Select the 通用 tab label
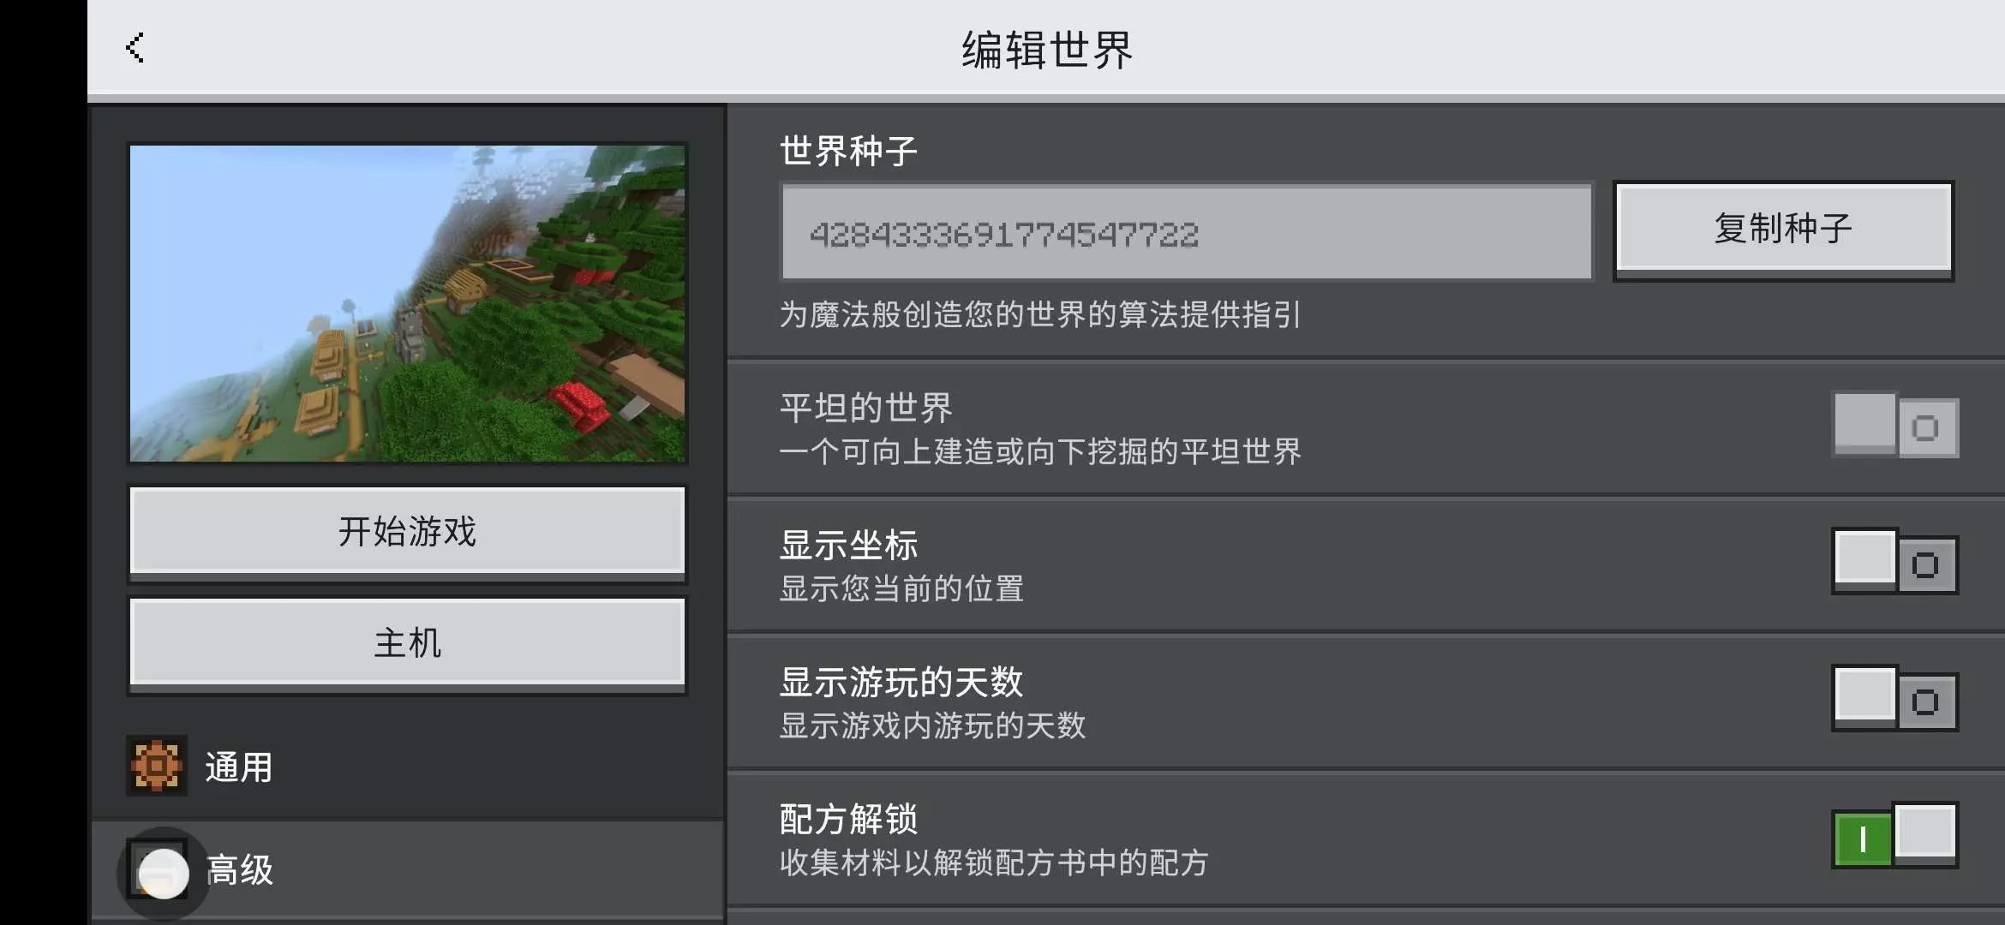This screenshot has width=2005, height=925. point(239,767)
